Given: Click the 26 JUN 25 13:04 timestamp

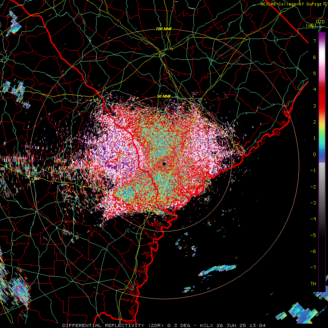Looking at the screenshot, I should click(241, 325).
